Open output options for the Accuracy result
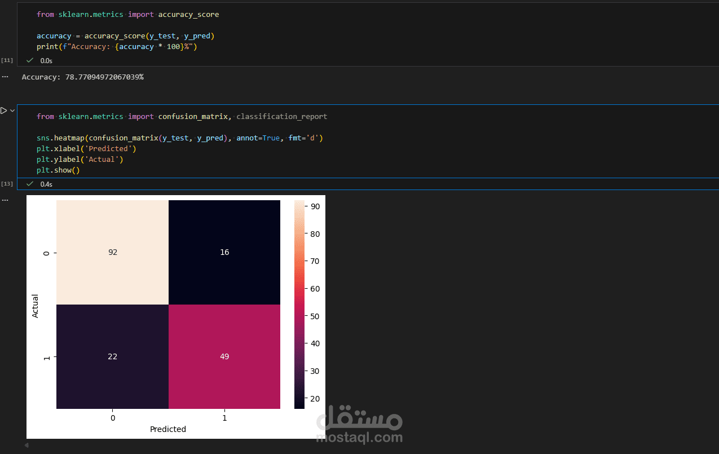The height and width of the screenshot is (454, 719). coord(5,76)
